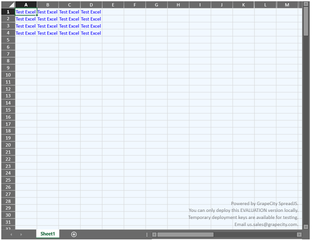Click cell C4 containing Test Excel

pos(69,33)
